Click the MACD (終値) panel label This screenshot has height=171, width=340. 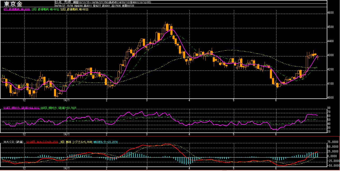click(x=13, y=142)
